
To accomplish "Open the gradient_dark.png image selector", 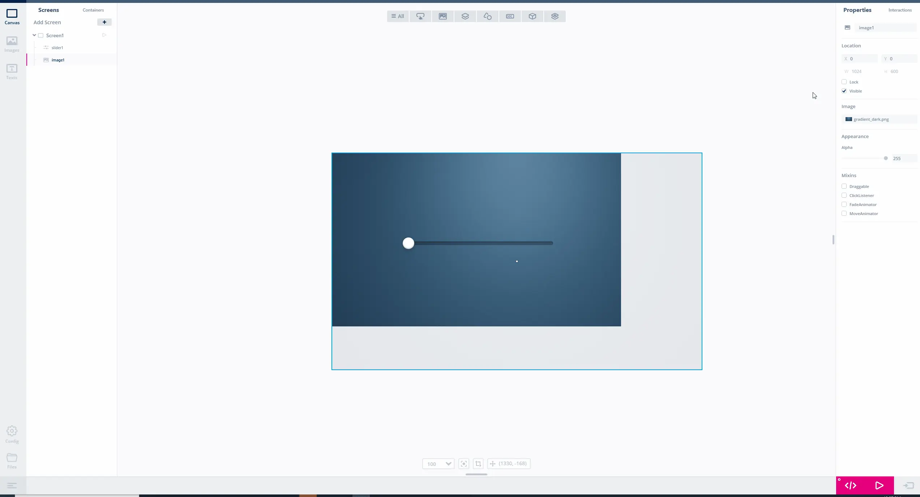I will click(x=879, y=119).
